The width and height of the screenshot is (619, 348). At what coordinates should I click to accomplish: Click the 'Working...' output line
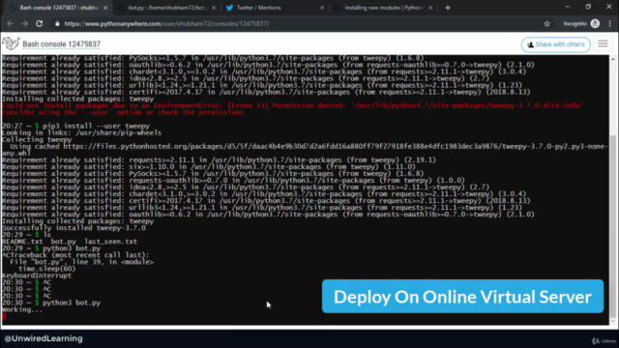pyautogui.click(x=22, y=309)
